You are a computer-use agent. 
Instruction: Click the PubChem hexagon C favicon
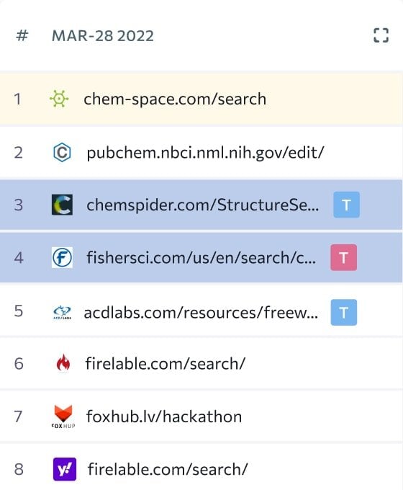[62, 153]
